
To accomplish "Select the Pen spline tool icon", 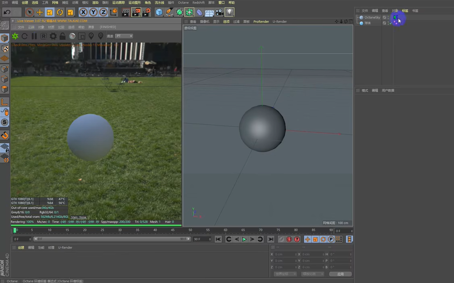I will point(170,12).
